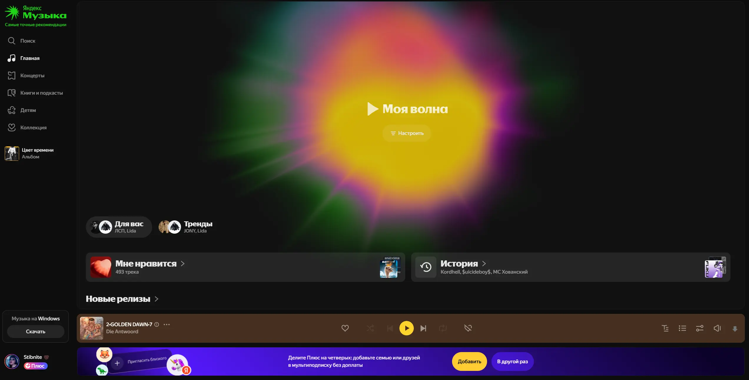Screen dimensions: 749x380
Task: Toggle shuffle mode in player
Action: pyautogui.click(x=370, y=328)
